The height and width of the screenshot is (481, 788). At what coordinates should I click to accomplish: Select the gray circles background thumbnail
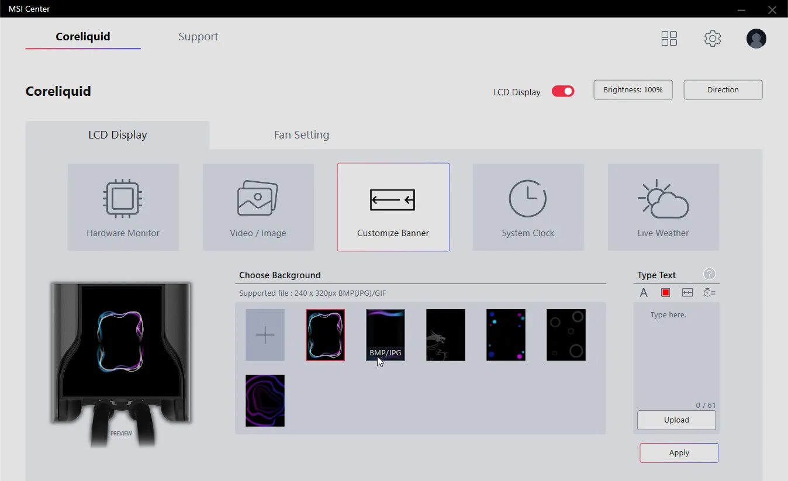[x=566, y=335]
